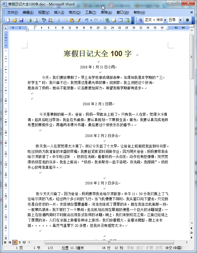Insert an Excel worksheet icon
The image size is (197, 253).
click(x=127, y=20)
